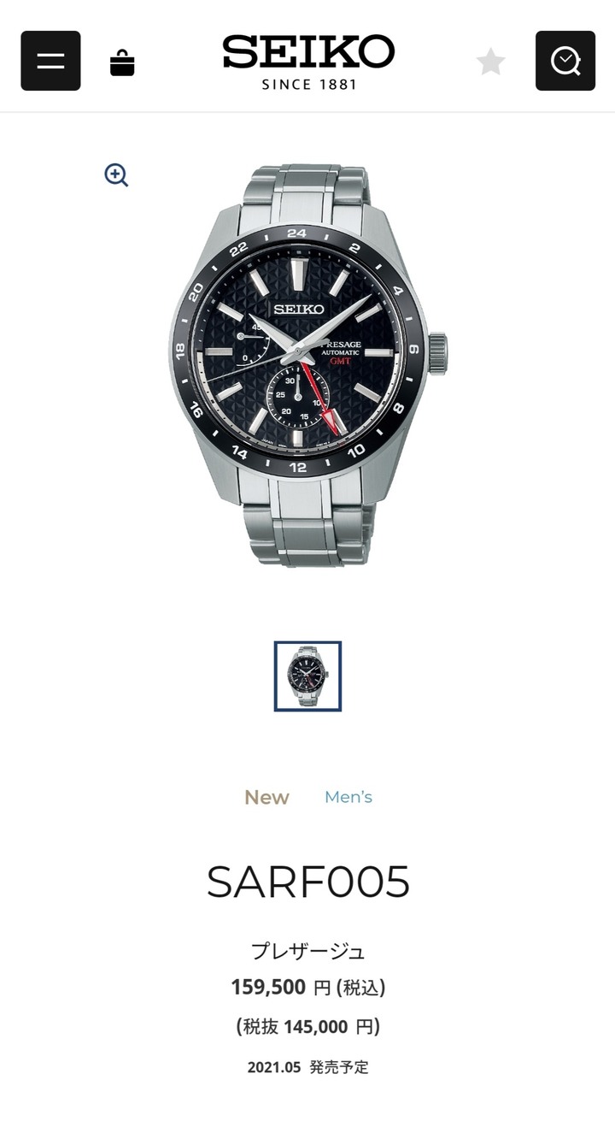Go home via the SEIKO header logo
Viewport: 615px width, 1133px height.
point(308,62)
